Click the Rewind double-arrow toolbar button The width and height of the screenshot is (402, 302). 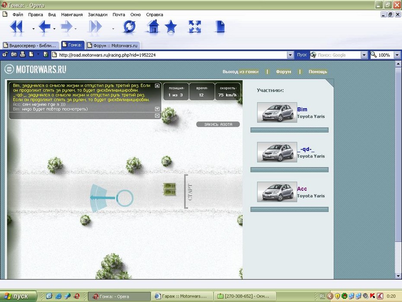click(x=16, y=27)
